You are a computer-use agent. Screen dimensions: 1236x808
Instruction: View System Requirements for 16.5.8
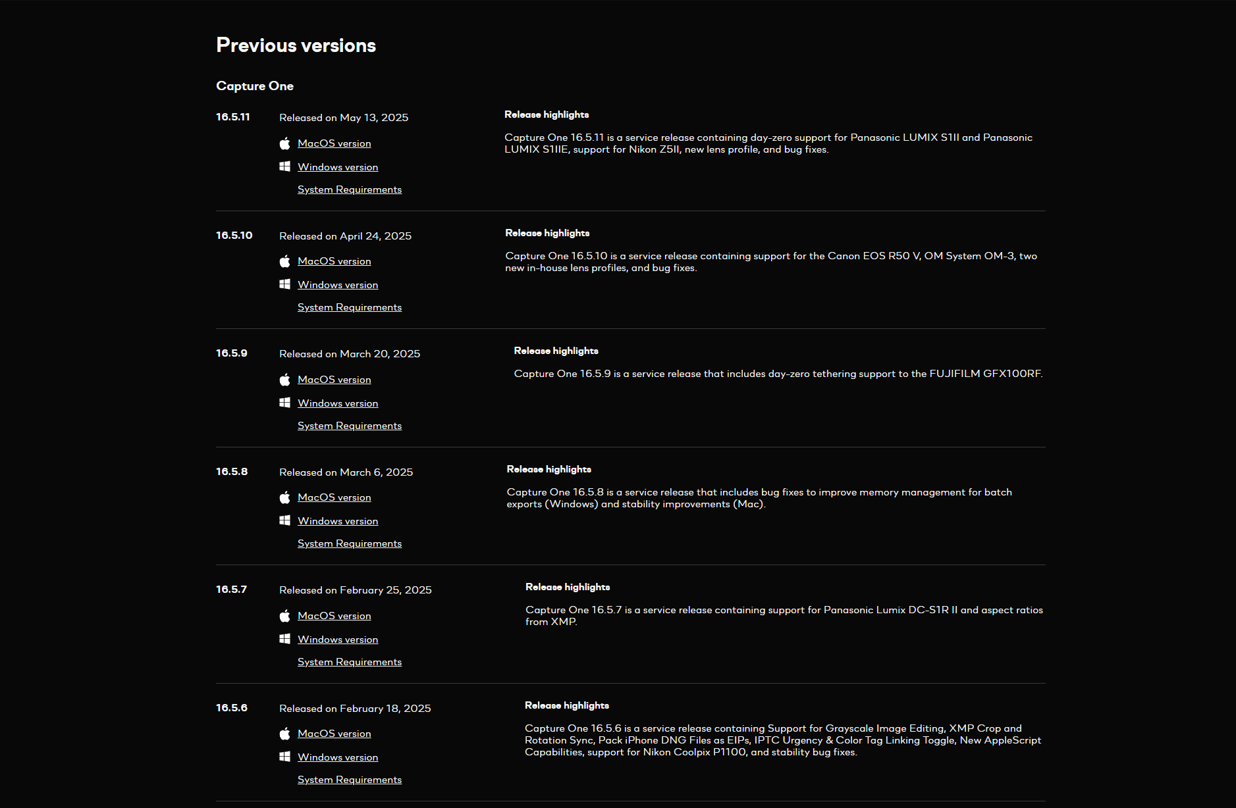click(350, 543)
